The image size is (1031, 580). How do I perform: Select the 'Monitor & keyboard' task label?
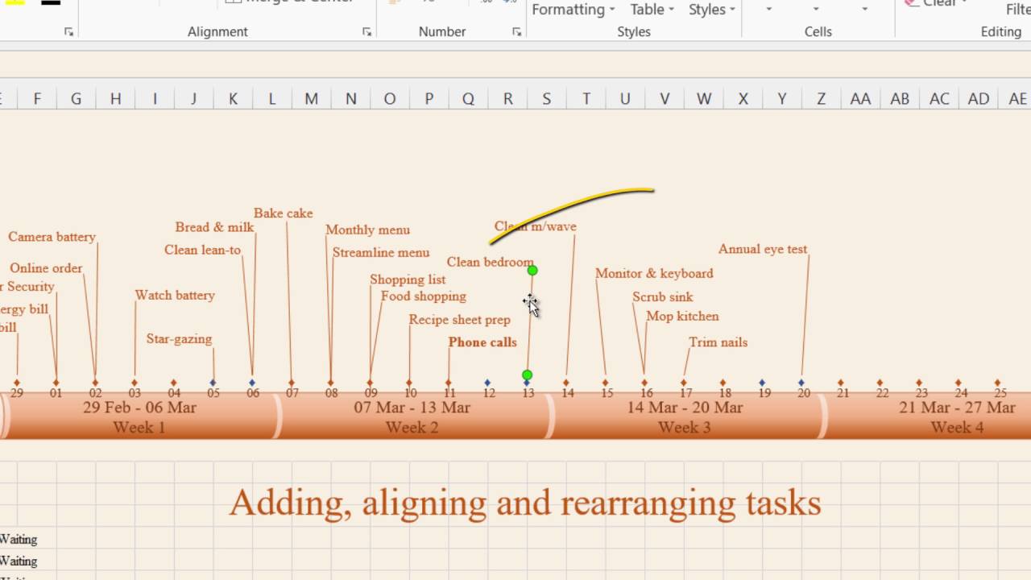click(654, 273)
